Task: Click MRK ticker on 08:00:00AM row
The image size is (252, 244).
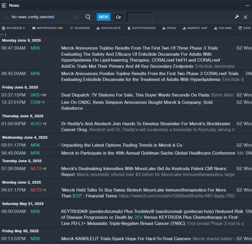Action: coord(35,211)
